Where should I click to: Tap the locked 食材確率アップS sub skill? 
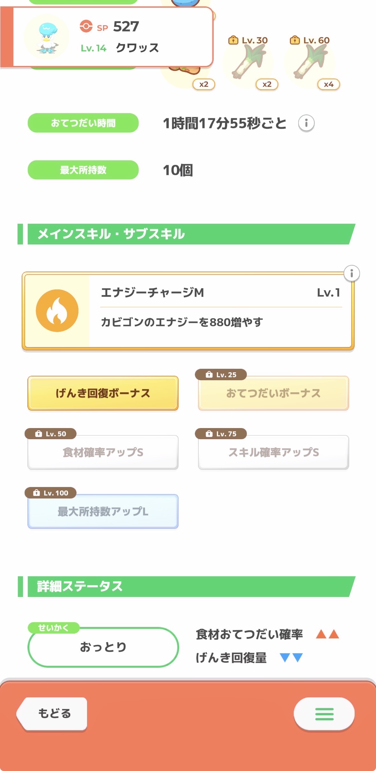(x=103, y=452)
